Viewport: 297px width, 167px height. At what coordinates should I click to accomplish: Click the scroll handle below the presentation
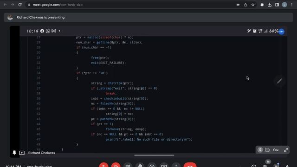click(154, 155)
